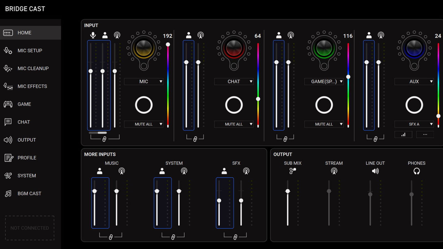Click the microphone icon above MIC faders
The width and height of the screenshot is (443, 249).
point(93,35)
